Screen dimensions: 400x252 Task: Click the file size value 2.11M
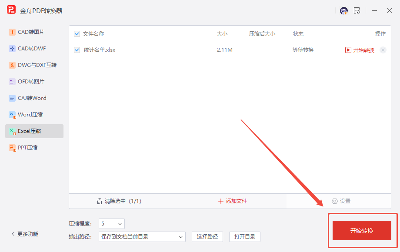click(x=225, y=50)
